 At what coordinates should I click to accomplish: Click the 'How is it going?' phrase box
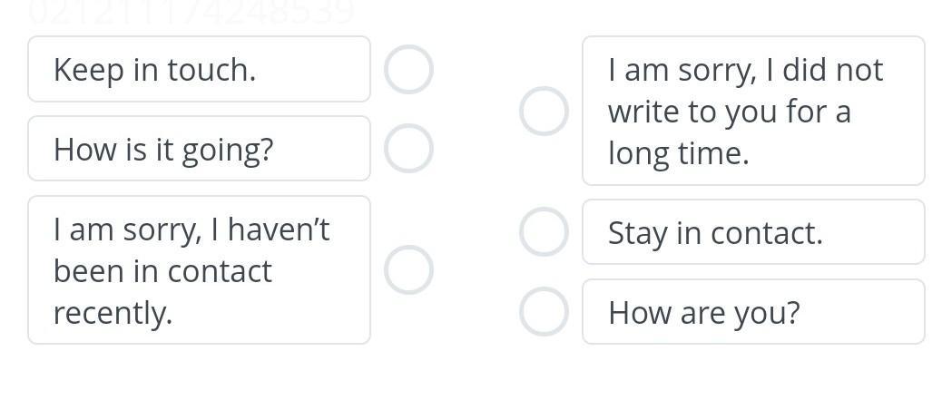199,149
